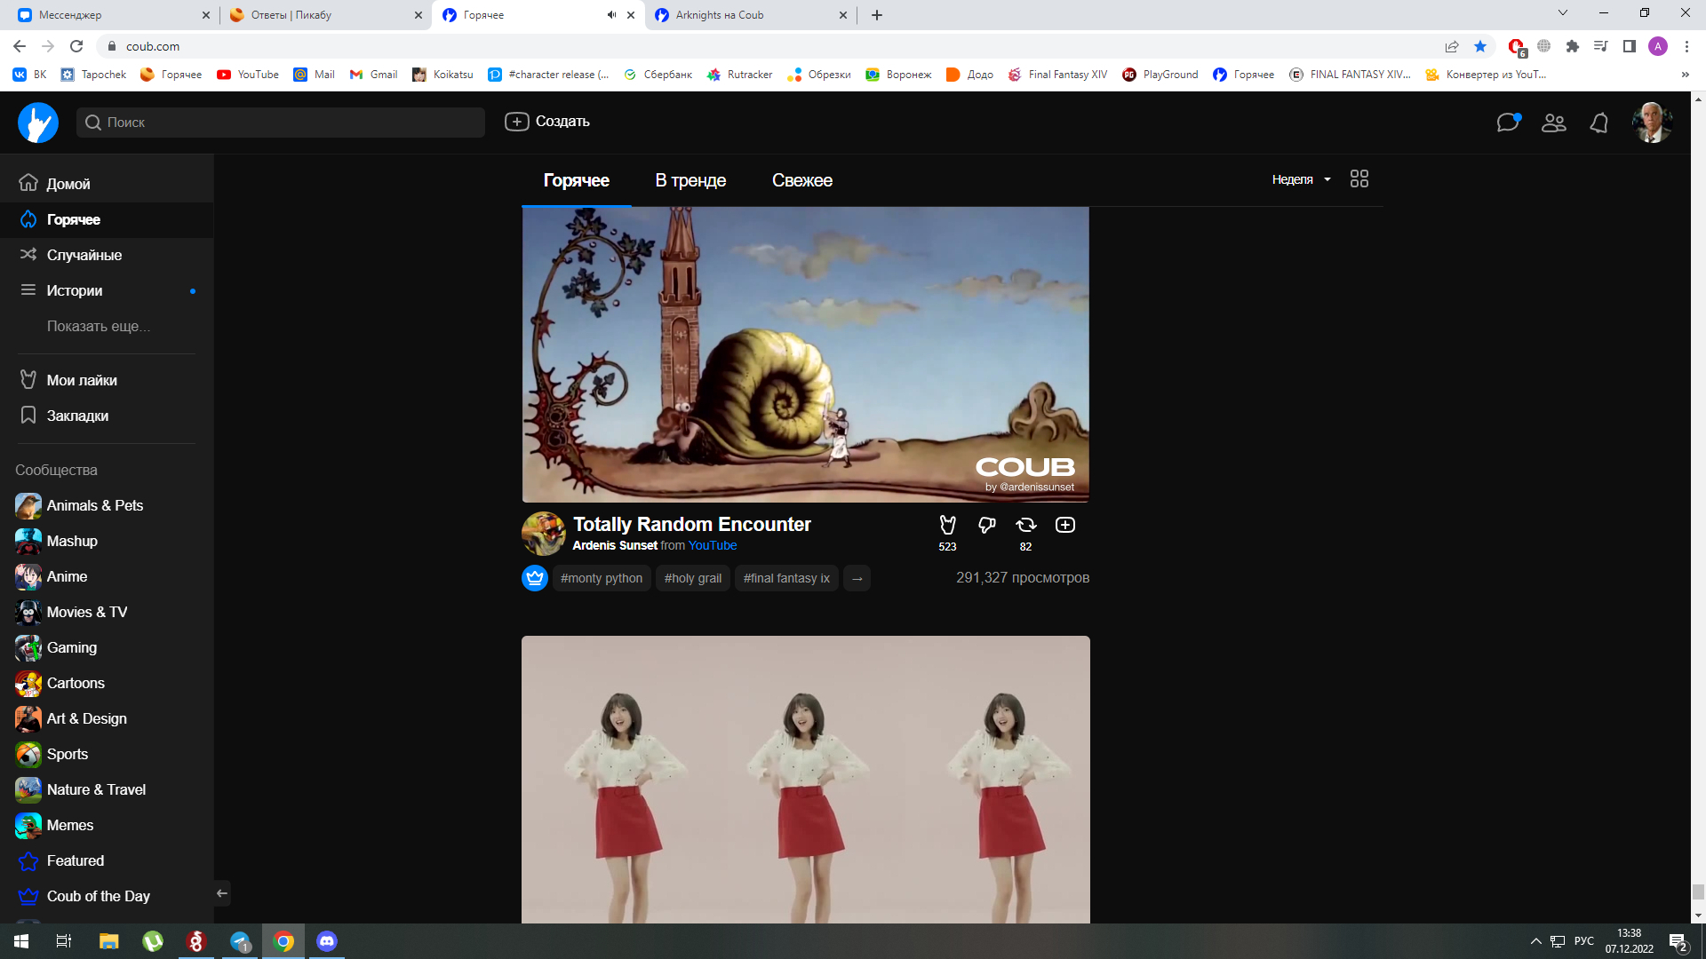Mute the Горячее tab audio icon
This screenshot has width=1706, height=959.
click(611, 15)
